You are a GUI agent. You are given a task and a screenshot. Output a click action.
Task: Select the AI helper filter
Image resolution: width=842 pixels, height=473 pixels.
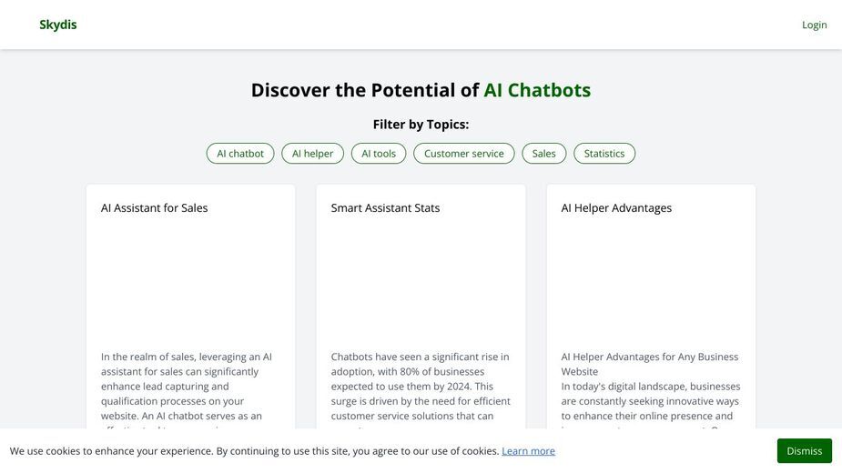[312, 154]
